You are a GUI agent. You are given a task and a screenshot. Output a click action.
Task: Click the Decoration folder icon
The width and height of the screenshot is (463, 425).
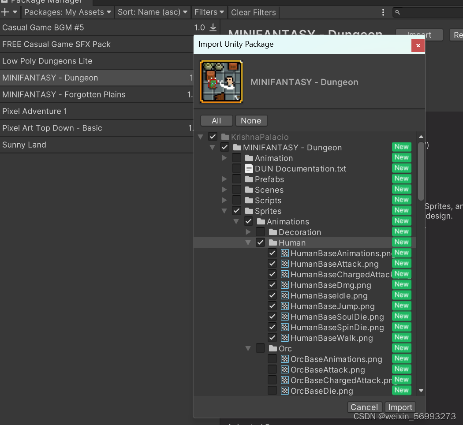[273, 232]
